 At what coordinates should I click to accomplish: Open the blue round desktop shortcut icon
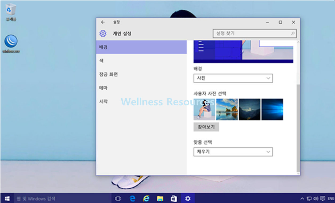click(x=11, y=44)
